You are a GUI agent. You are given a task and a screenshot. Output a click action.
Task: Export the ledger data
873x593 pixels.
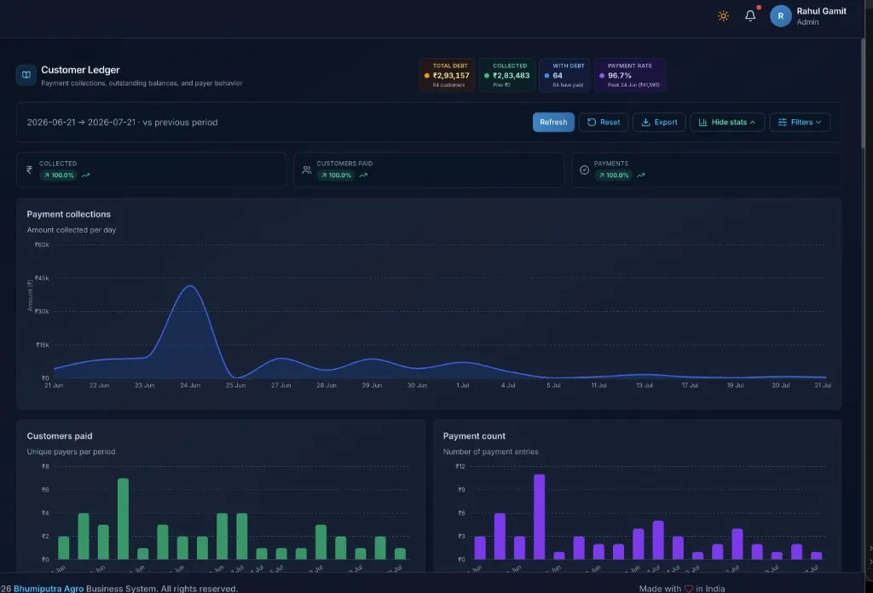point(659,123)
